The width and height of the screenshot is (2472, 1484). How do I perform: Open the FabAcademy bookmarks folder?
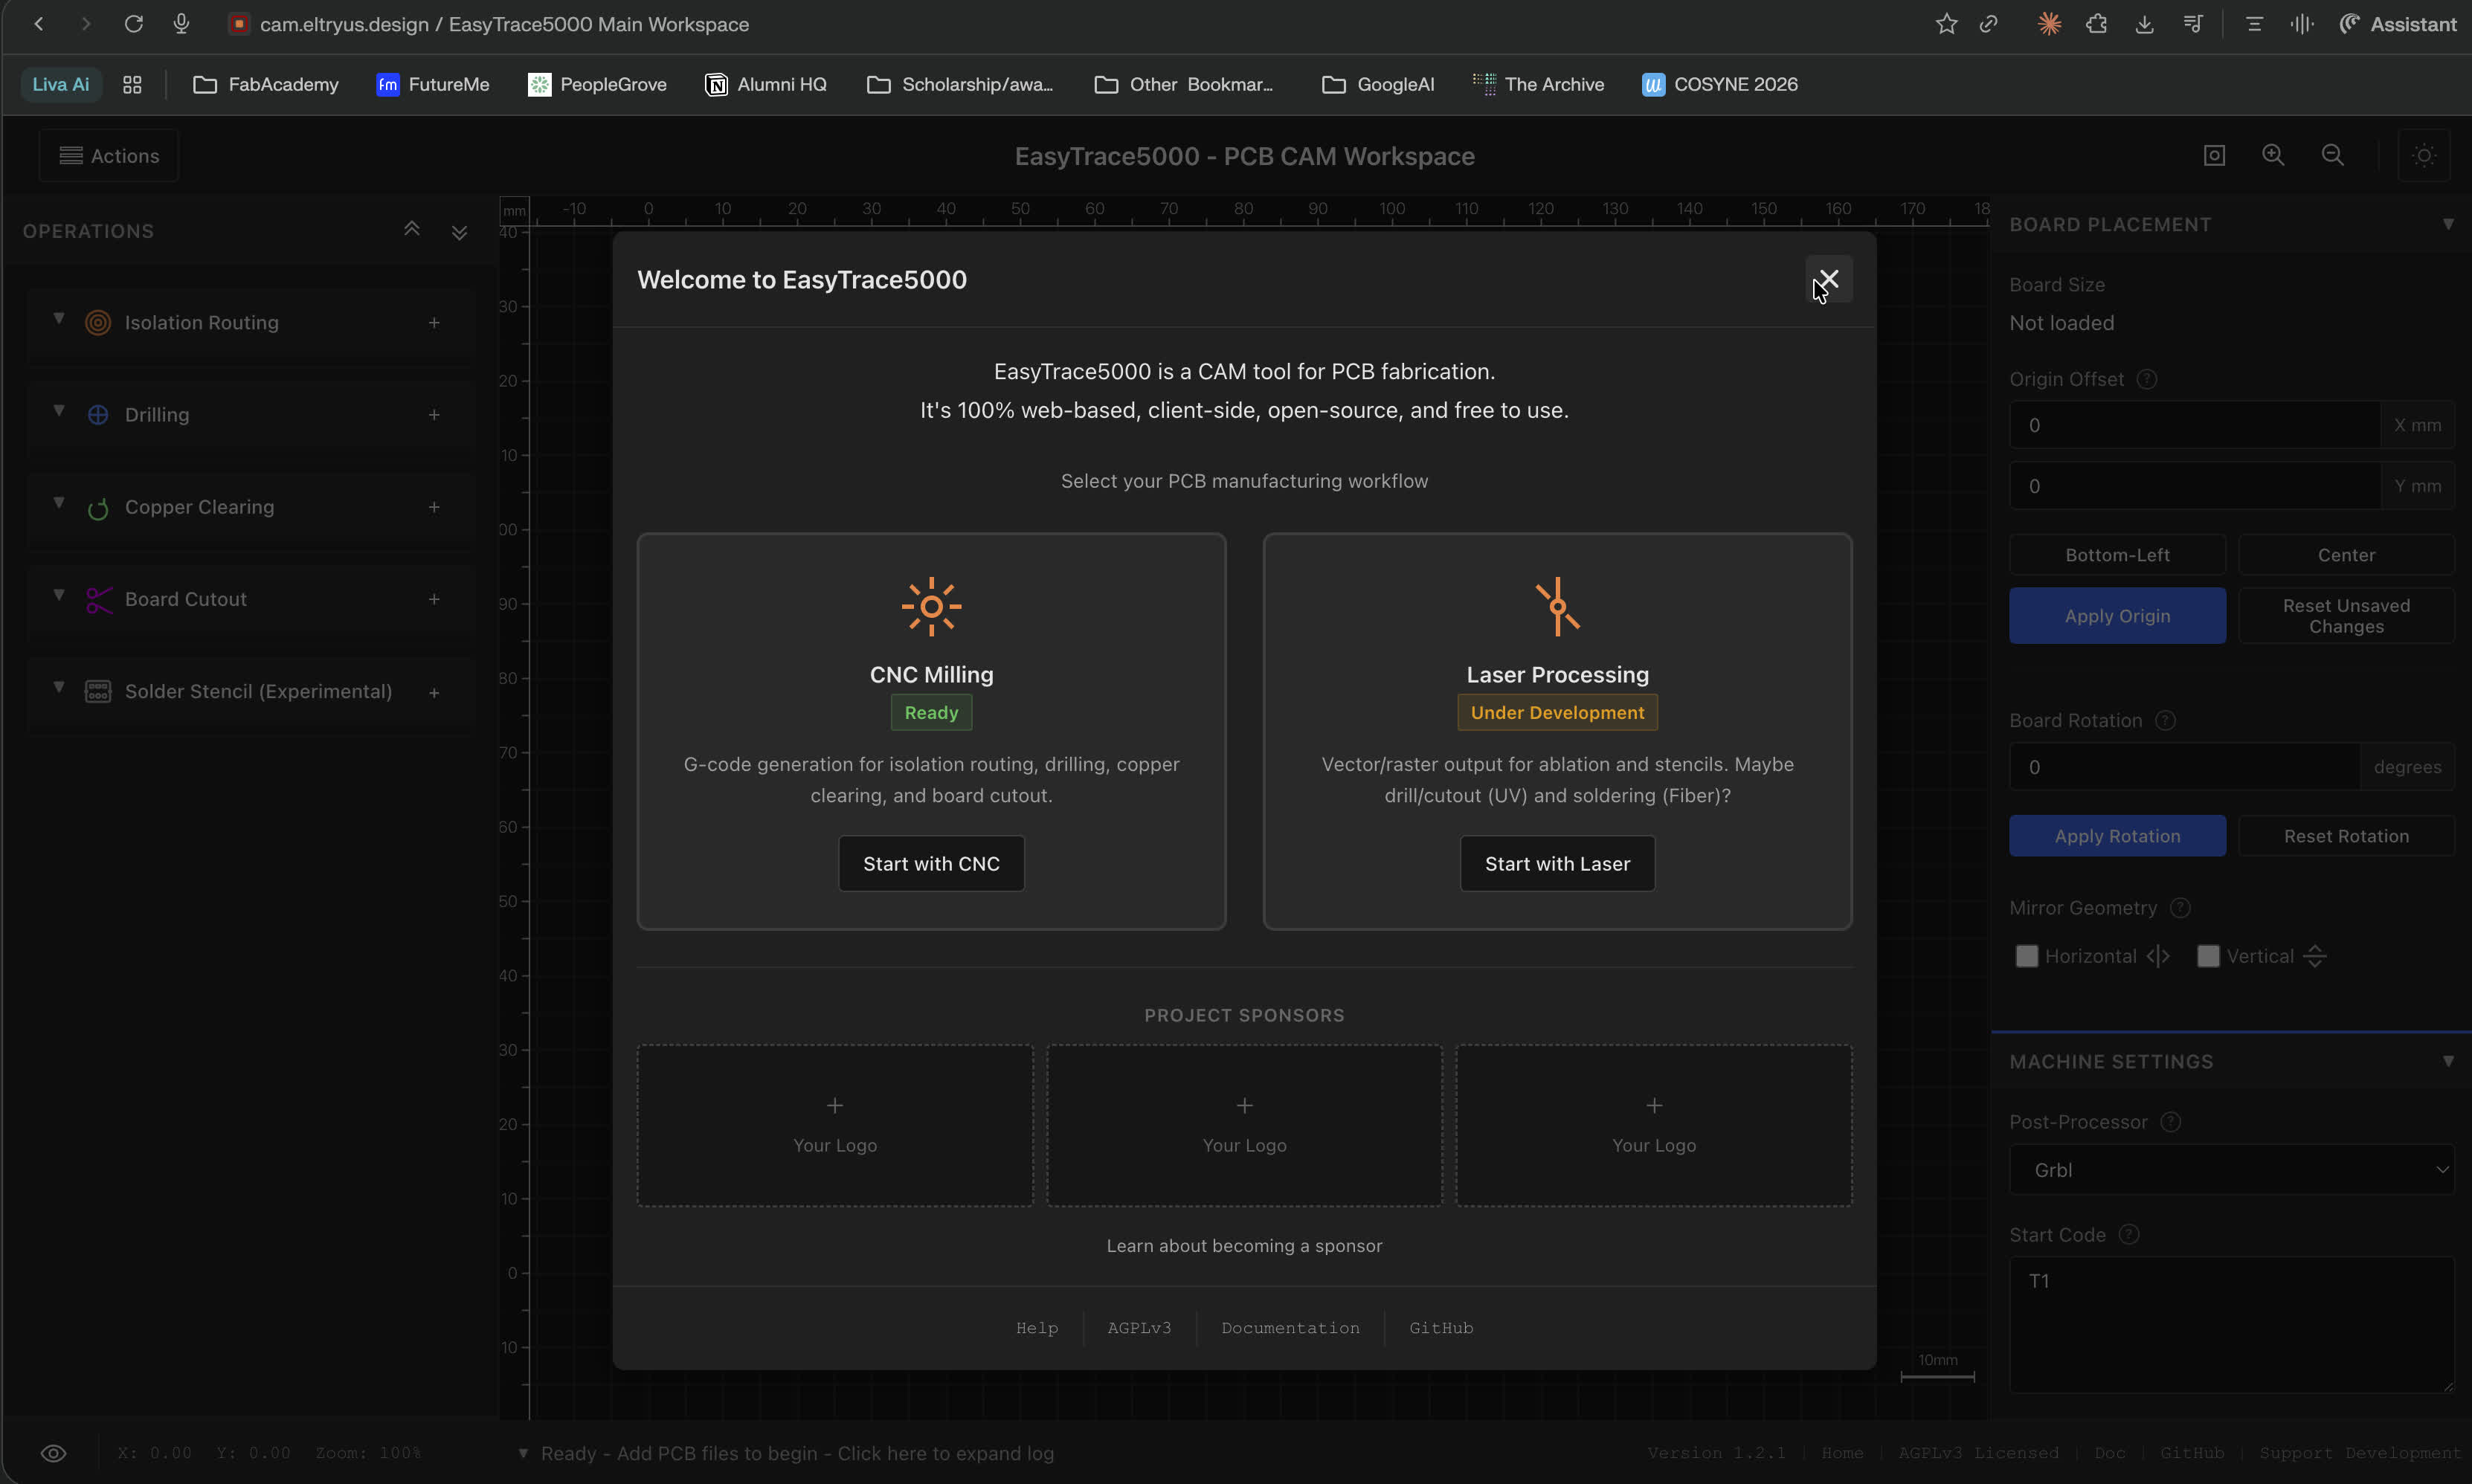tap(266, 85)
